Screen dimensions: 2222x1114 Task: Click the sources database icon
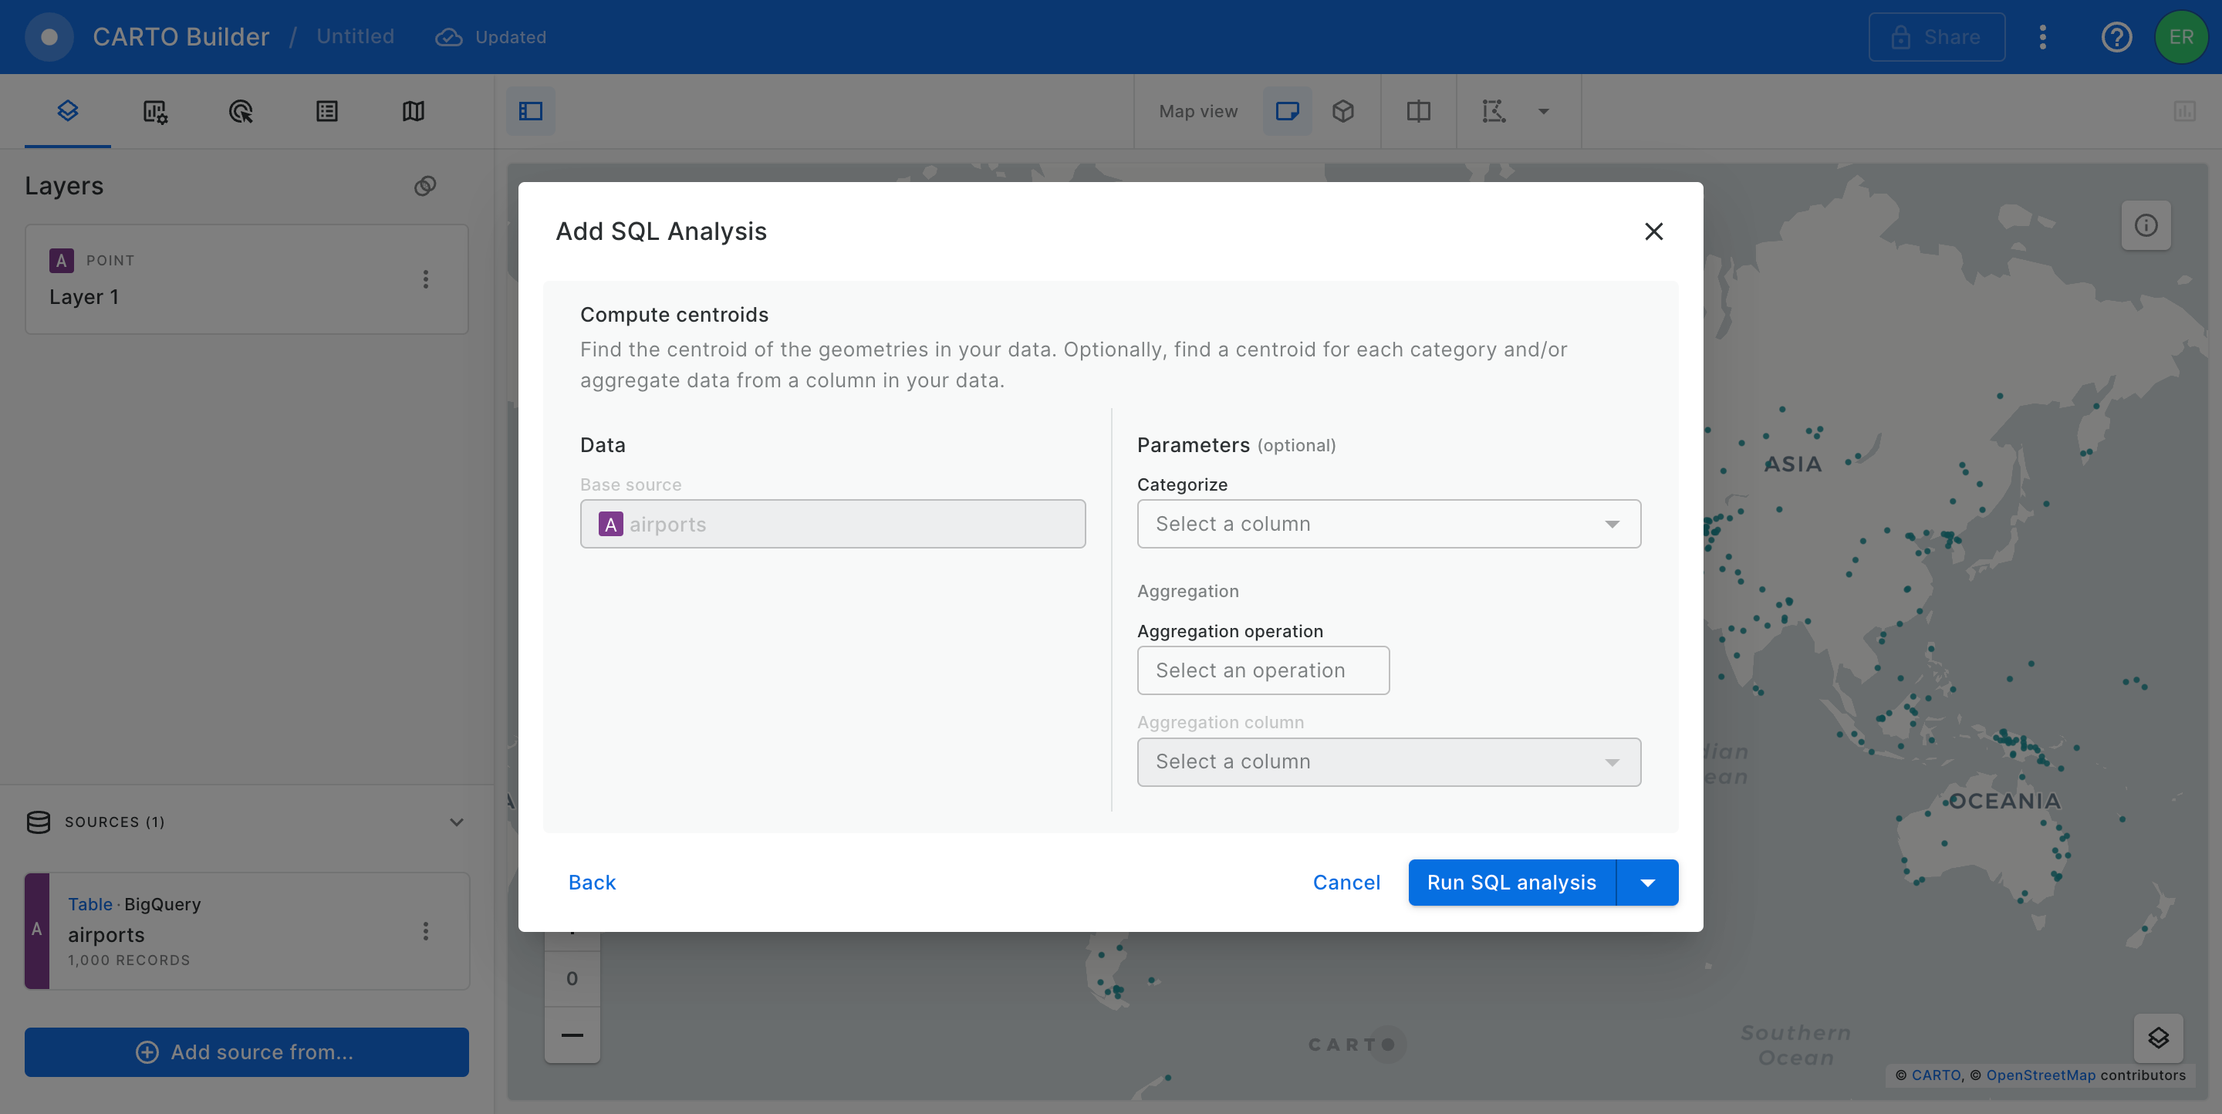pos(38,822)
